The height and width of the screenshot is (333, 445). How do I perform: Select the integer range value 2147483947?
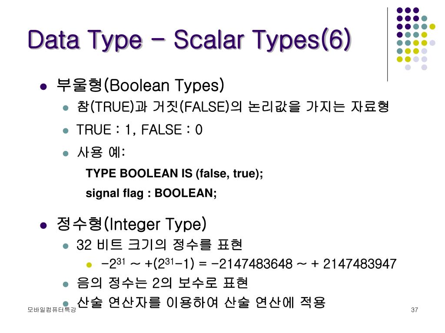[x=359, y=264]
